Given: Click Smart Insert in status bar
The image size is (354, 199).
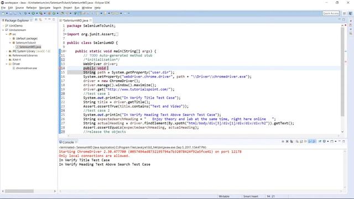Looking at the screenshot, I should [x=251, y=196].
